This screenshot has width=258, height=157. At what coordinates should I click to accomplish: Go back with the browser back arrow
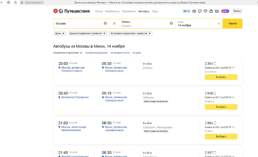click(x=2, y=2)
